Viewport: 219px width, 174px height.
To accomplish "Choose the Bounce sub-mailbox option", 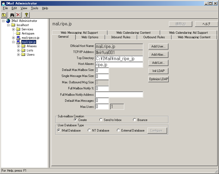I will click(x=135, y=120).
